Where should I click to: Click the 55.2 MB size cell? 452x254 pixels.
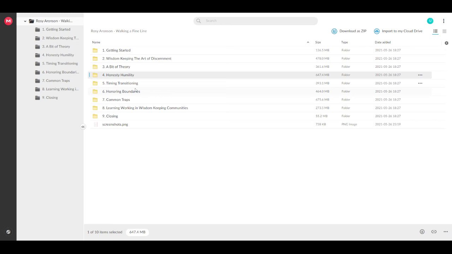(322, 116)
